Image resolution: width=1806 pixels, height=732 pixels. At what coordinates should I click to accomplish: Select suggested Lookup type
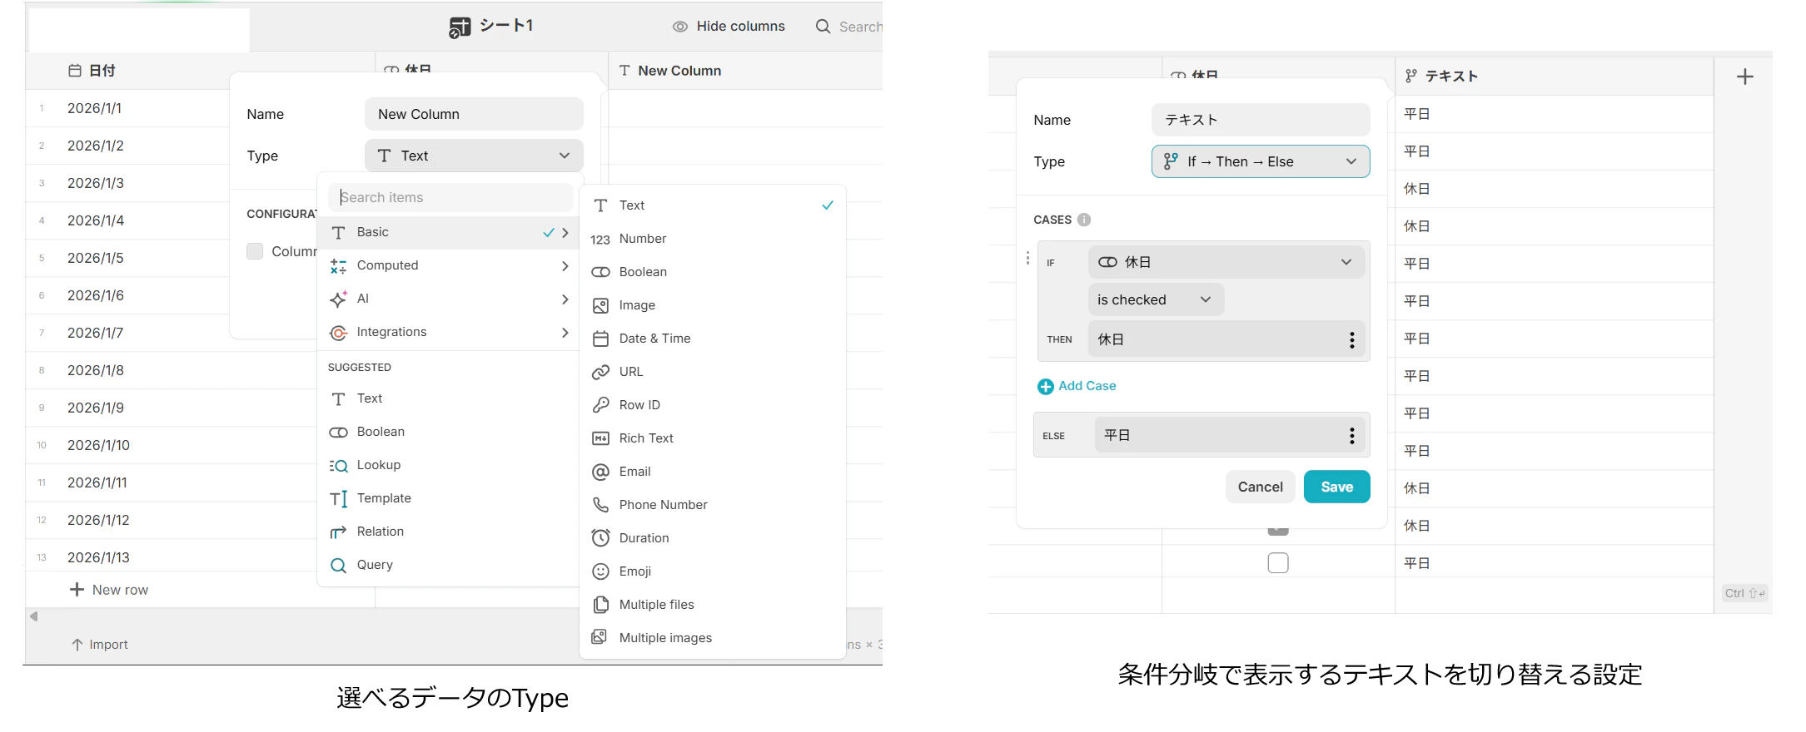[x=450, y=465]
